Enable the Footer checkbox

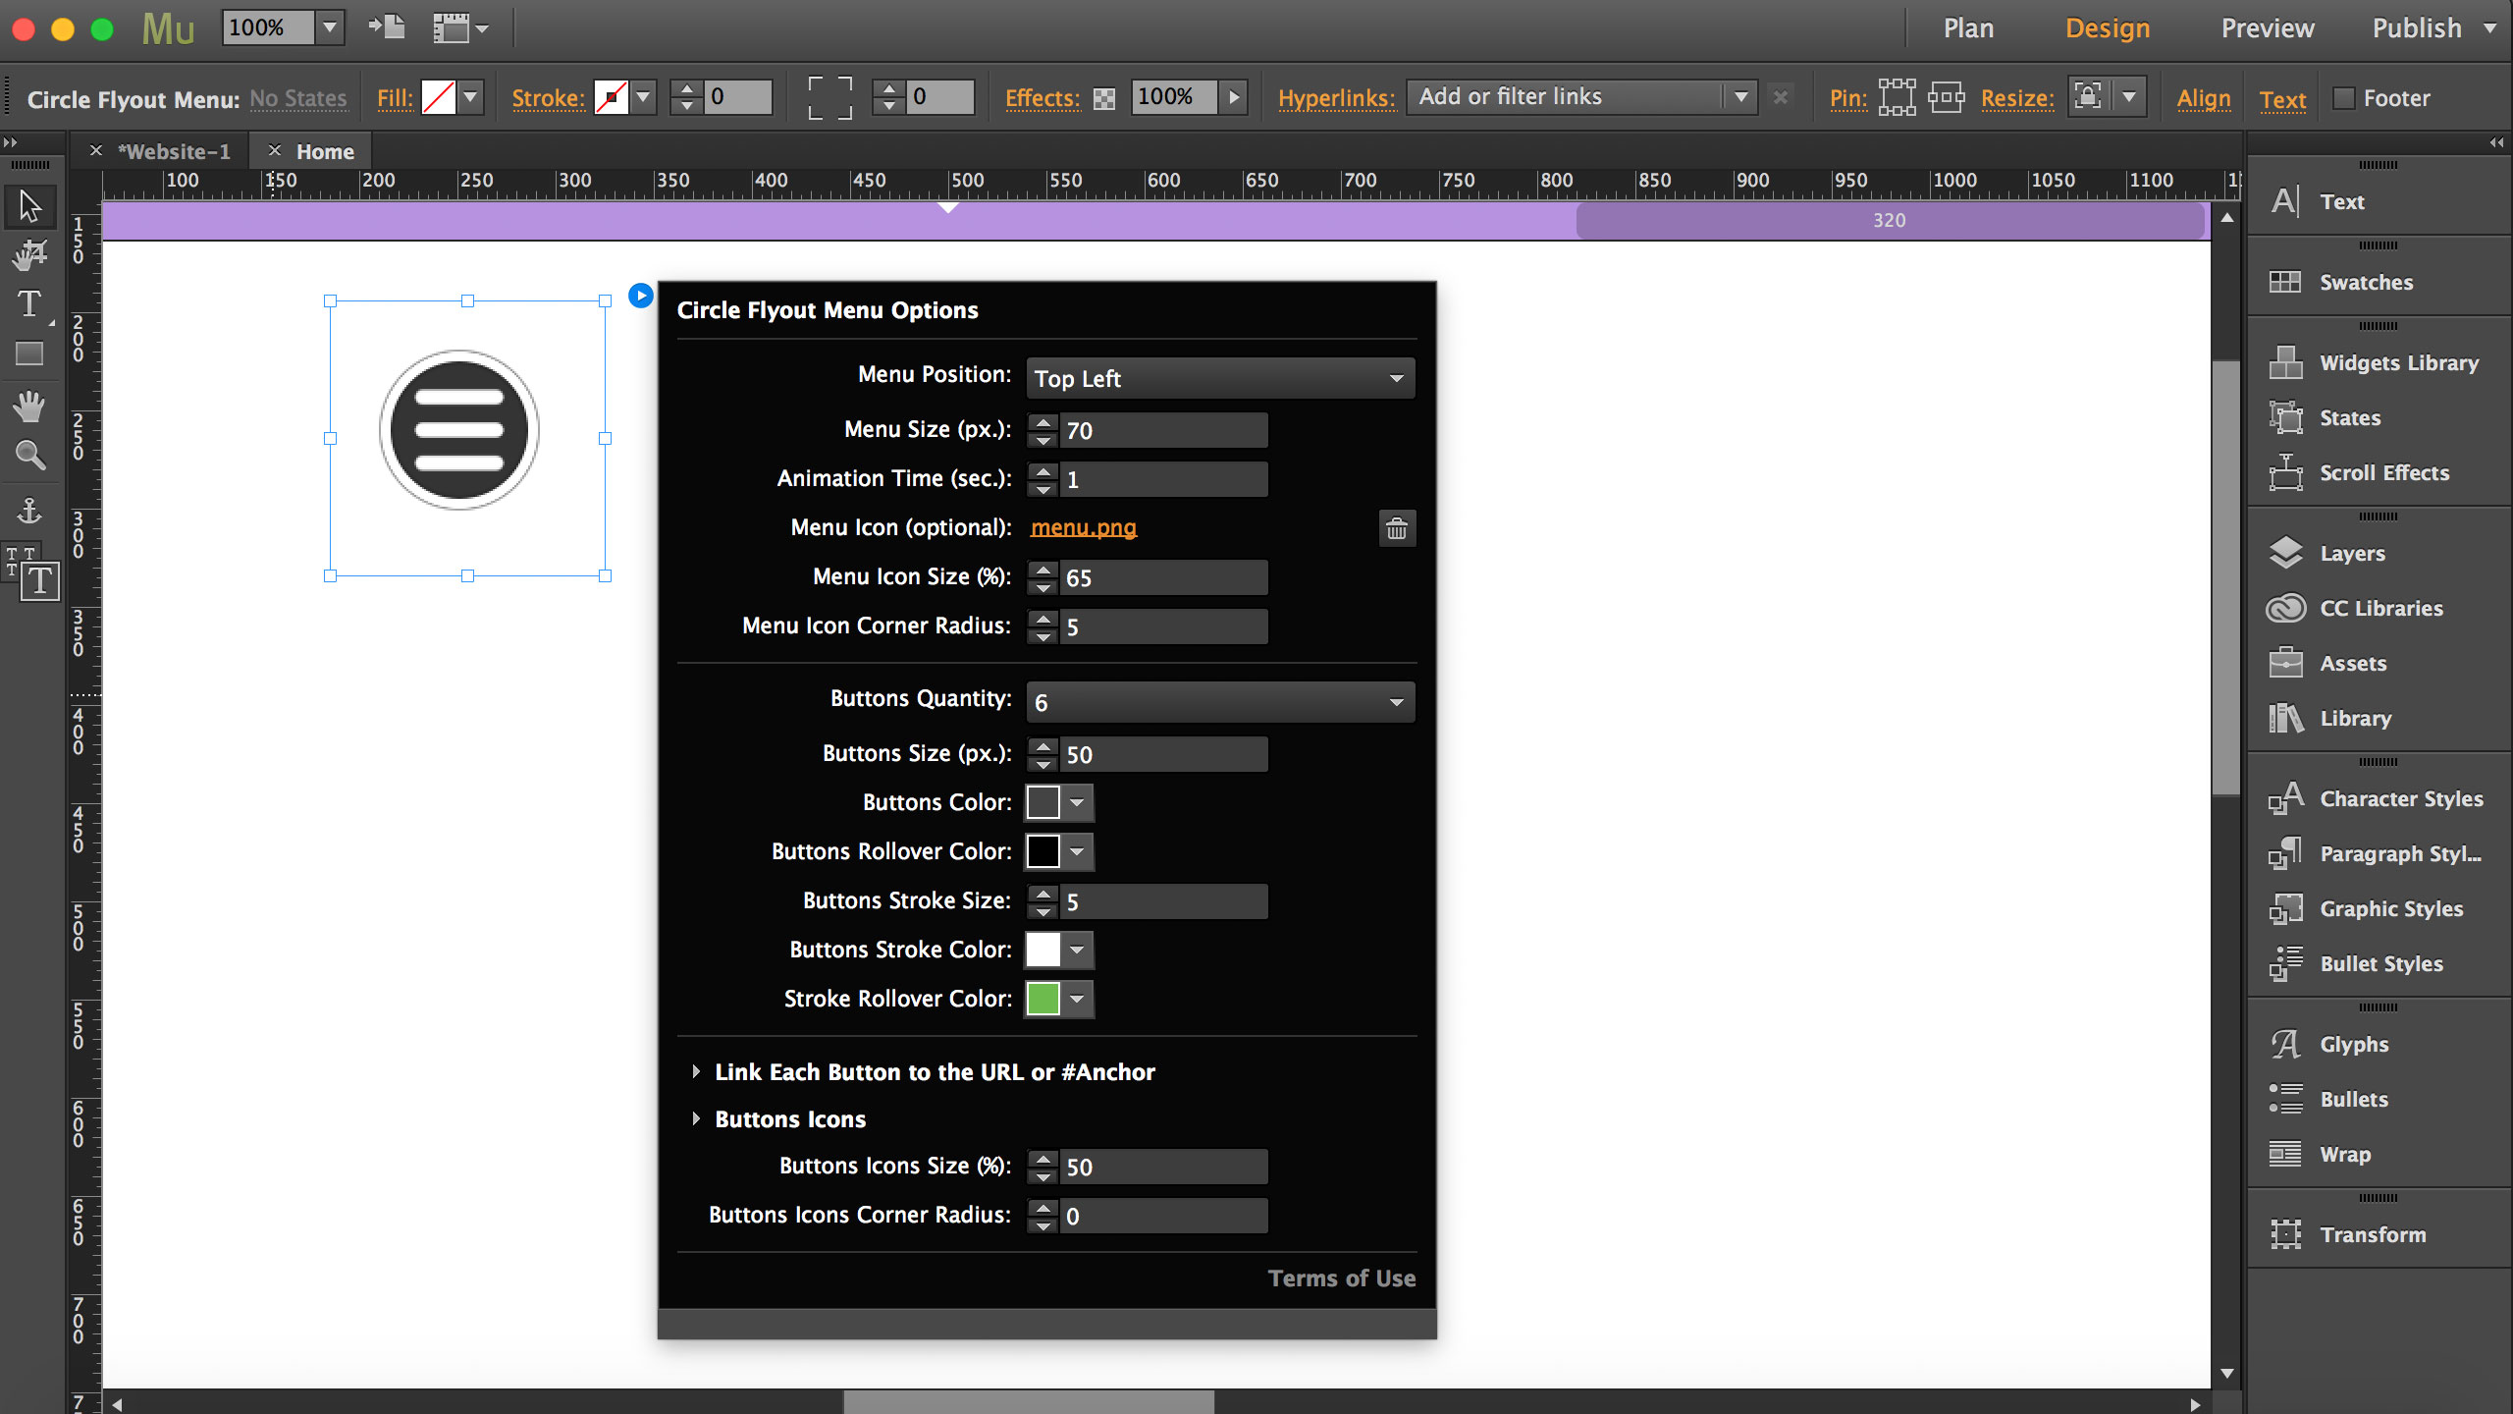point(2344,98)
